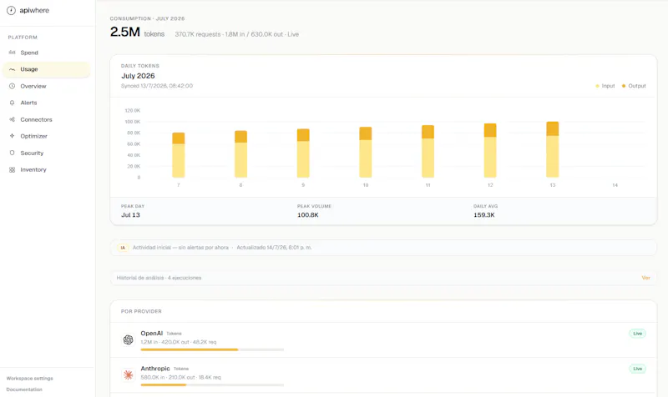Click the Synced 13/7/2026 timestamp
Screen dimensions: 668x397
(x=157, y=86)
